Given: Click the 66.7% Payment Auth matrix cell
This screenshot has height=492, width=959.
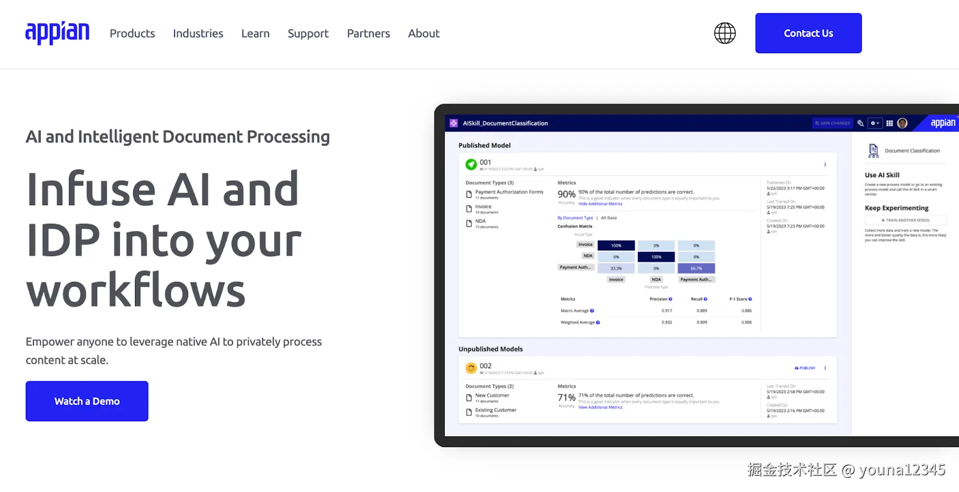Looking at the screenshot, I should 696,268.
